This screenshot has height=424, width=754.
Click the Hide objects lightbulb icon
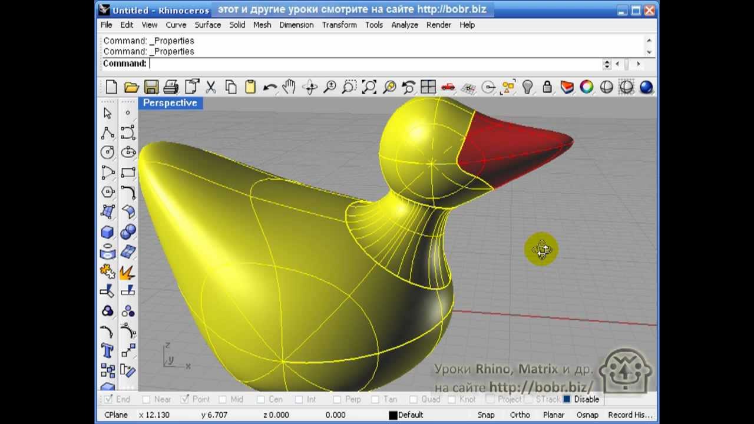click(528, 87)
